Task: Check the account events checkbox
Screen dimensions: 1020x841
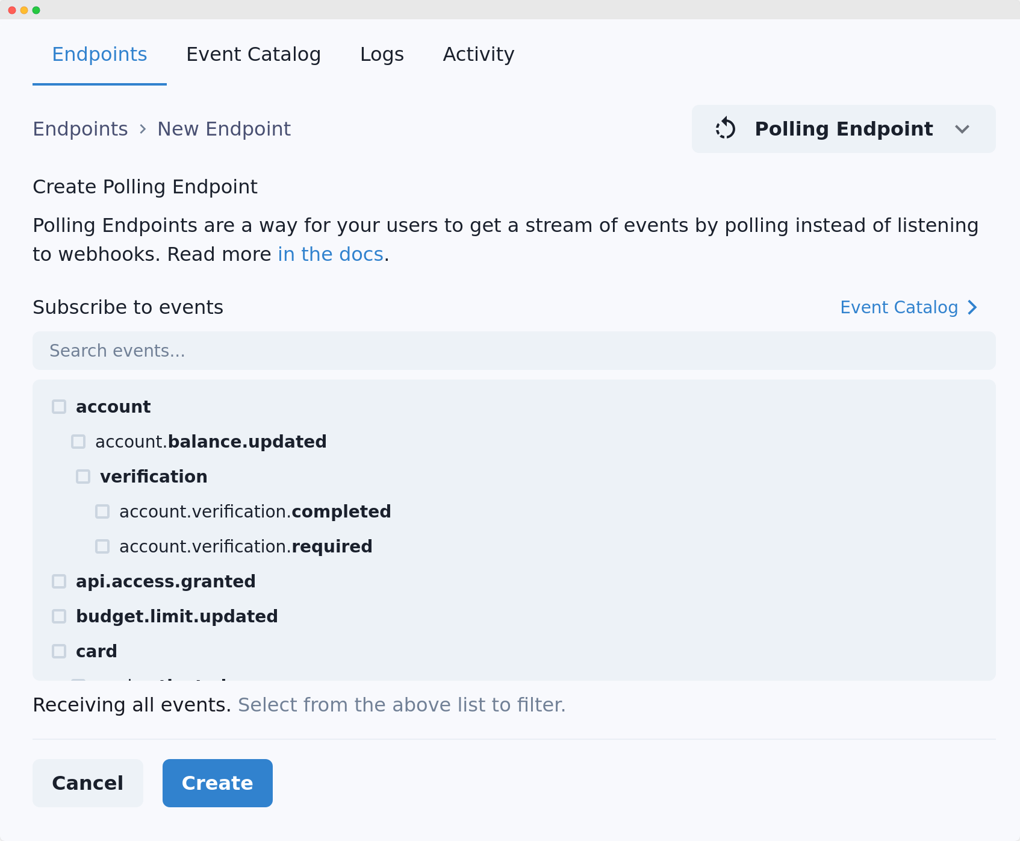Action: [x=58, y=407]
